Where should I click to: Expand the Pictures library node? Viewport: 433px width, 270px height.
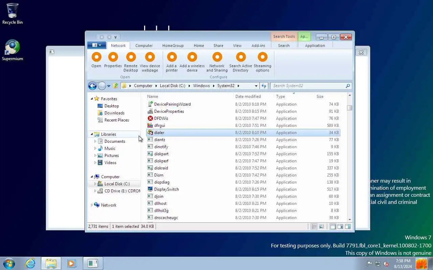pyautogui.click(x=95, y=156)
